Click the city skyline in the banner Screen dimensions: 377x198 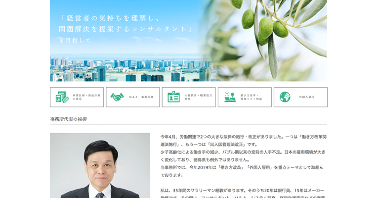[x=131, y=69]
